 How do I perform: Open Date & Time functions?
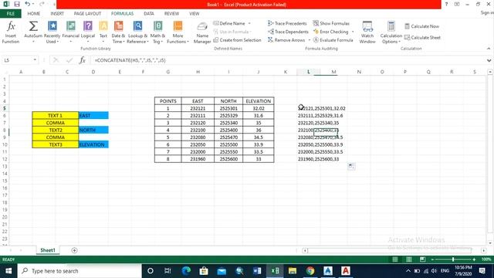(x=118, y=32)
